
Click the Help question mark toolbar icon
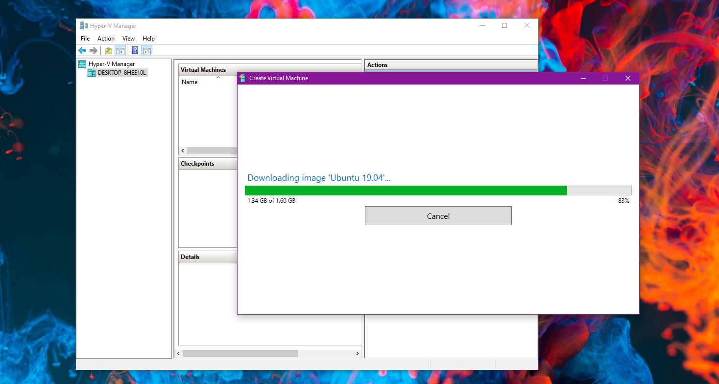point(135,50)
